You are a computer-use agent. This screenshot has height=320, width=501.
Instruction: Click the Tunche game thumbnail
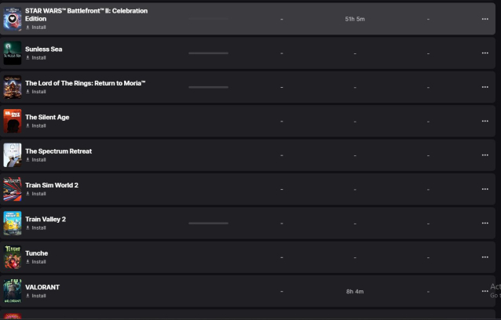point(13,257)
